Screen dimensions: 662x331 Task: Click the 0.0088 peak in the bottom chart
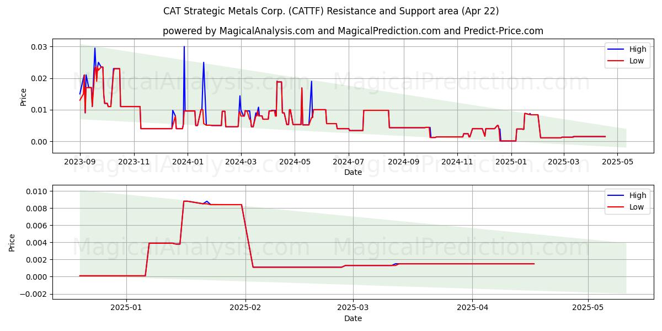coord(185,201)
